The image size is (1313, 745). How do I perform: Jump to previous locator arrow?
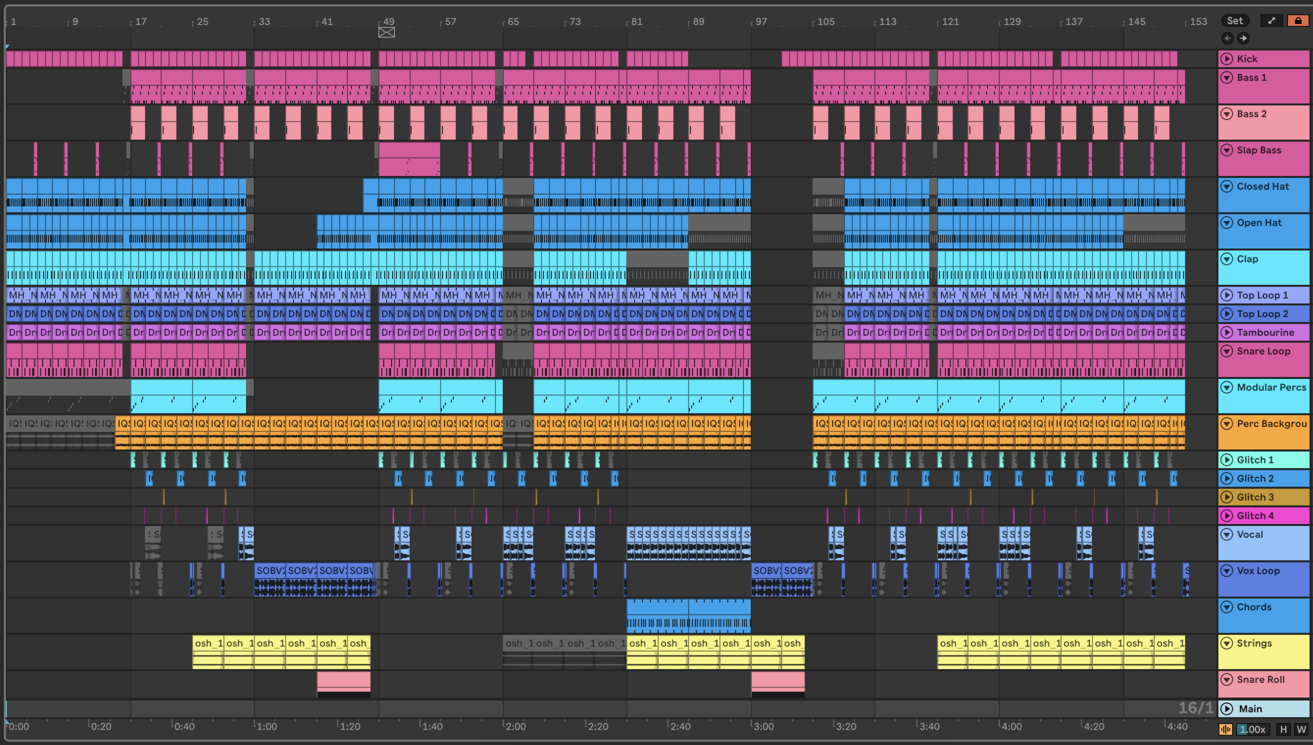1227,38
